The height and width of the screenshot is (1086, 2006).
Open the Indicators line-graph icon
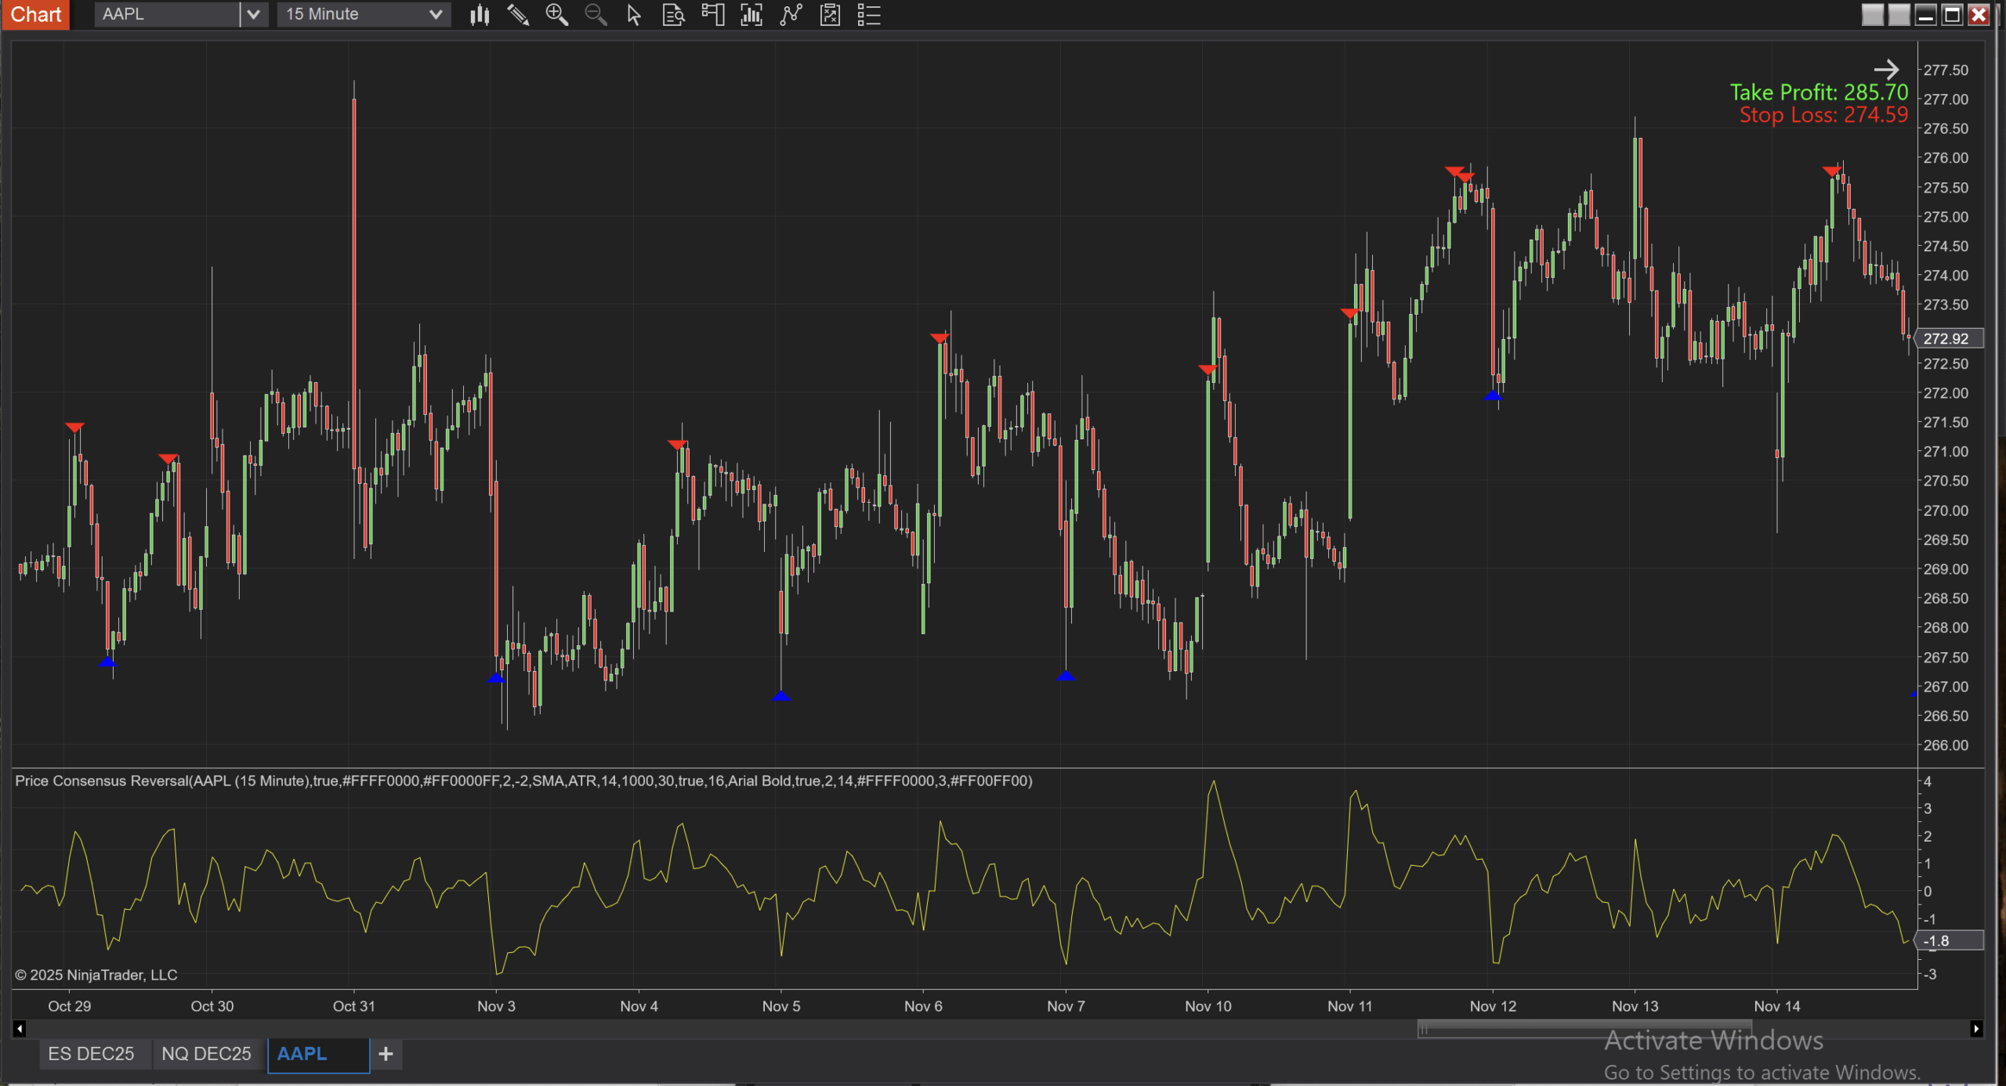tap(791, 15)
